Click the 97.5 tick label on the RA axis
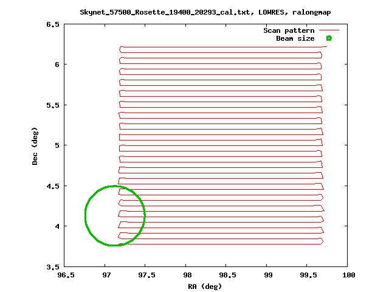 [146, 275]
